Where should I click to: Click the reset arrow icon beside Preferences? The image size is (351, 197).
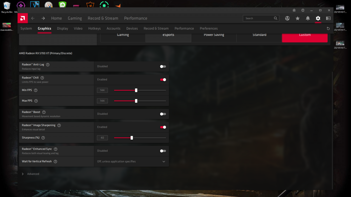pos(328,29)
